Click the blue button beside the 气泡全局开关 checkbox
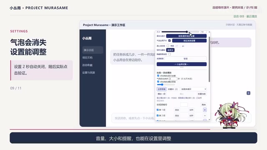The height and width of the screenshot is (150, 267). click(189, 41)
